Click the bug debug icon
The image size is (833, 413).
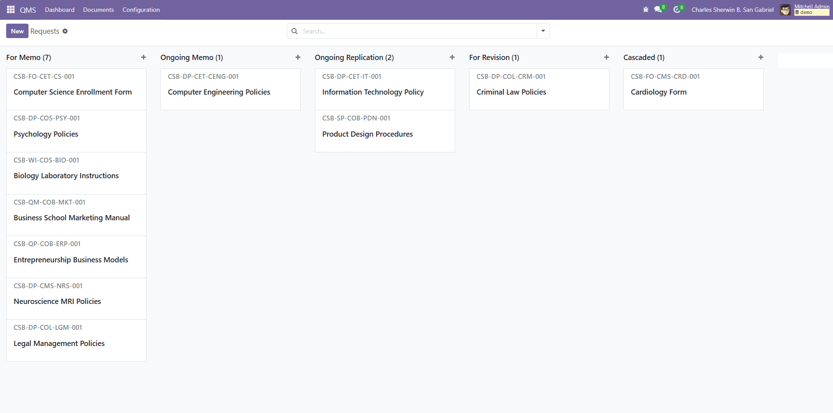(x=645, y=10)
